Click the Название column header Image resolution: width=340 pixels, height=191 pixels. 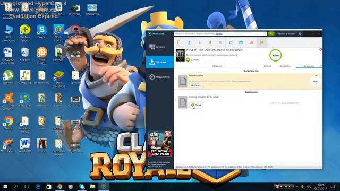click(217, 66)
